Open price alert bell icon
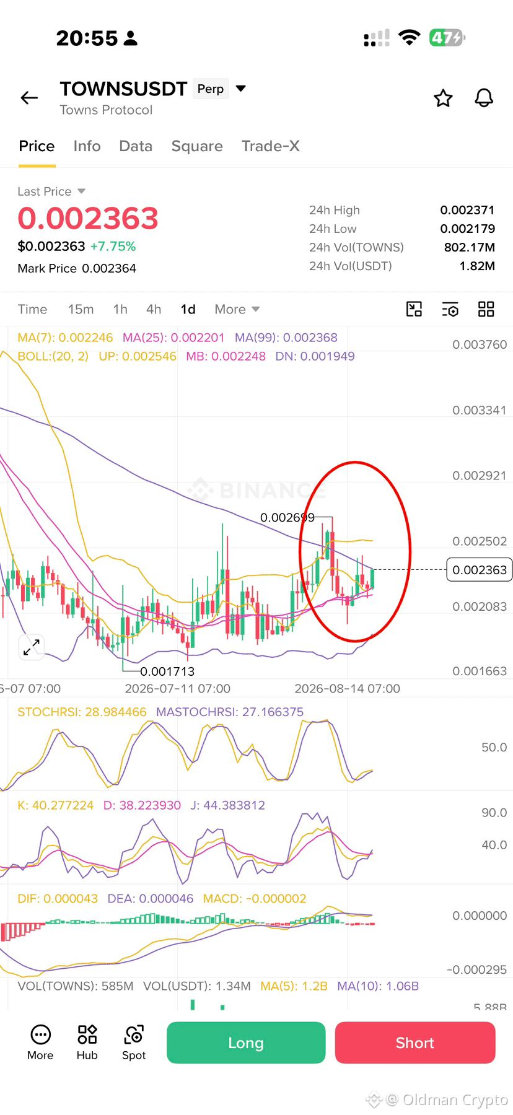This screenshot has height=1115, width=513. pyautogui.click(x=484, y=98)
